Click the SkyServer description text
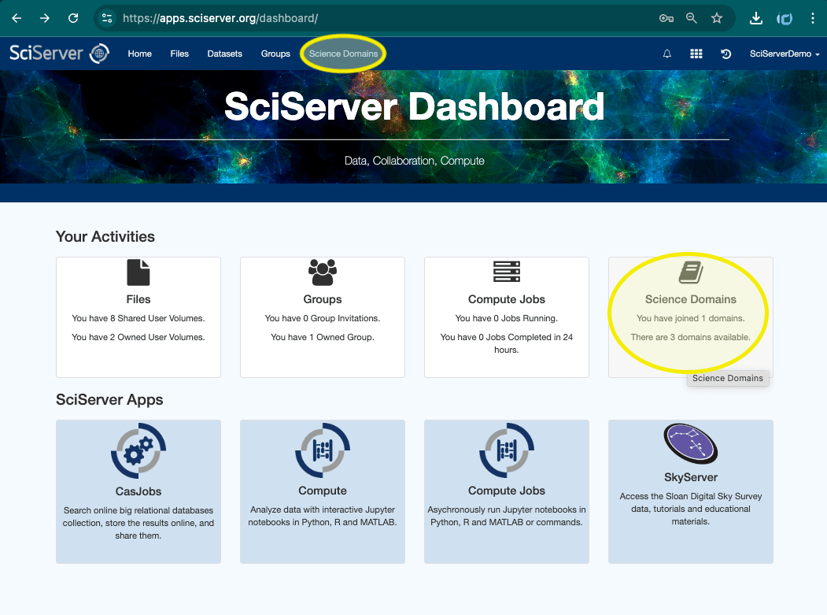 pyautogui.click(x=690, y=509)
